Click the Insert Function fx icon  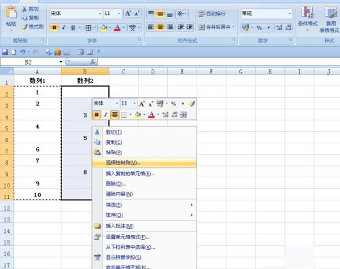[x=92, y=62]
